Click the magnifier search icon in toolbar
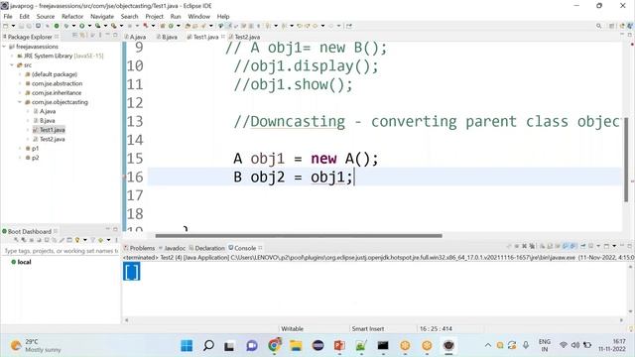 (598, 26)
